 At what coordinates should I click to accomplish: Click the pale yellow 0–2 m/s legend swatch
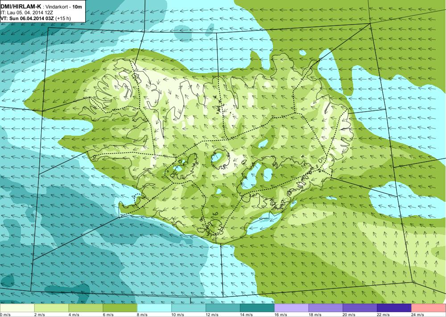point(17,308)
